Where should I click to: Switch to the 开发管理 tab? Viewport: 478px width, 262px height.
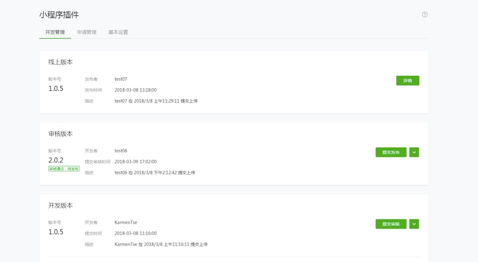[52, 32]
